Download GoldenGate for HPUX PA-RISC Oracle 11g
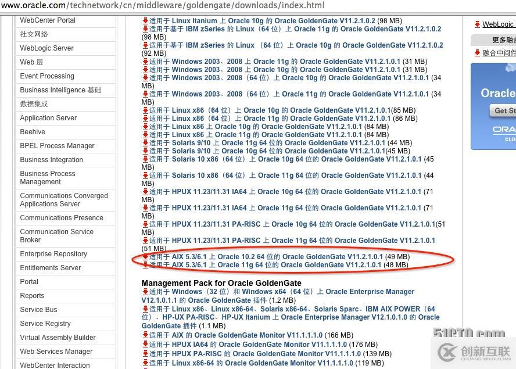This screenshot has height=369, width=516. click(292, 241)
